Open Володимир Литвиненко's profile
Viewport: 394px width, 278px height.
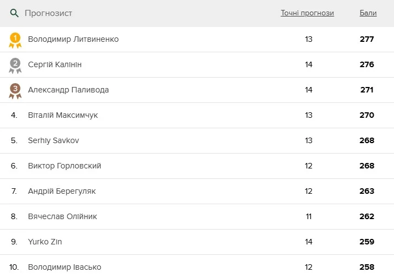73,40
